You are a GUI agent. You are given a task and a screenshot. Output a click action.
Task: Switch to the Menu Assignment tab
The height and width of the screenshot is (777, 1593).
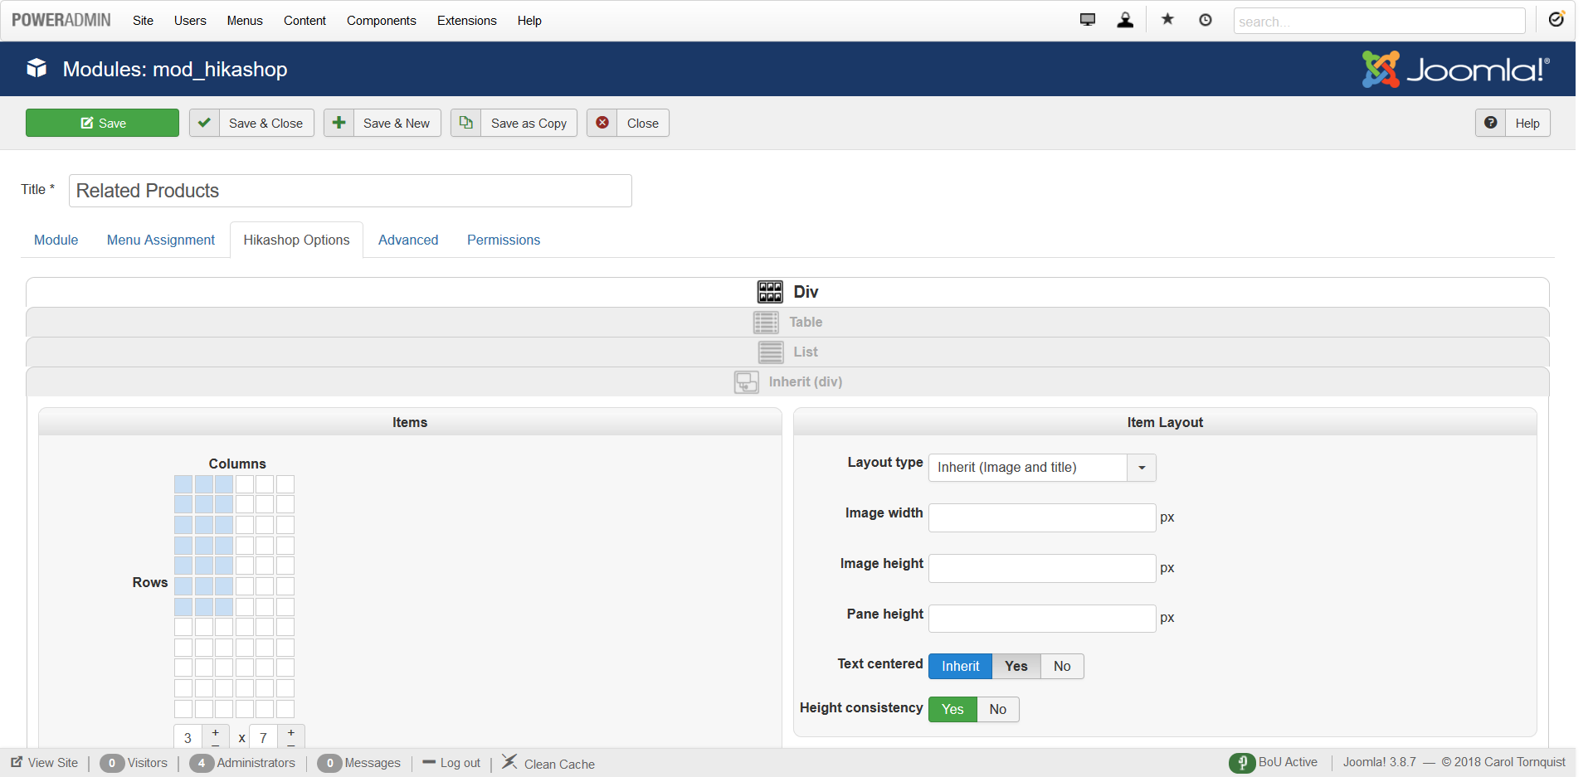tap(160, 240)
